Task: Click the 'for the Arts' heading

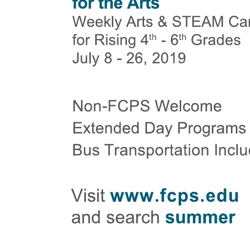Action: (116, 4)
